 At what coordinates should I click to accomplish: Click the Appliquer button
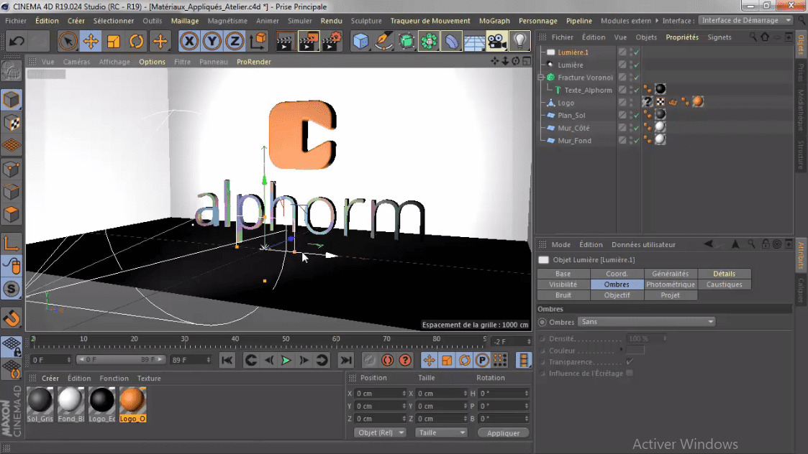503,433
